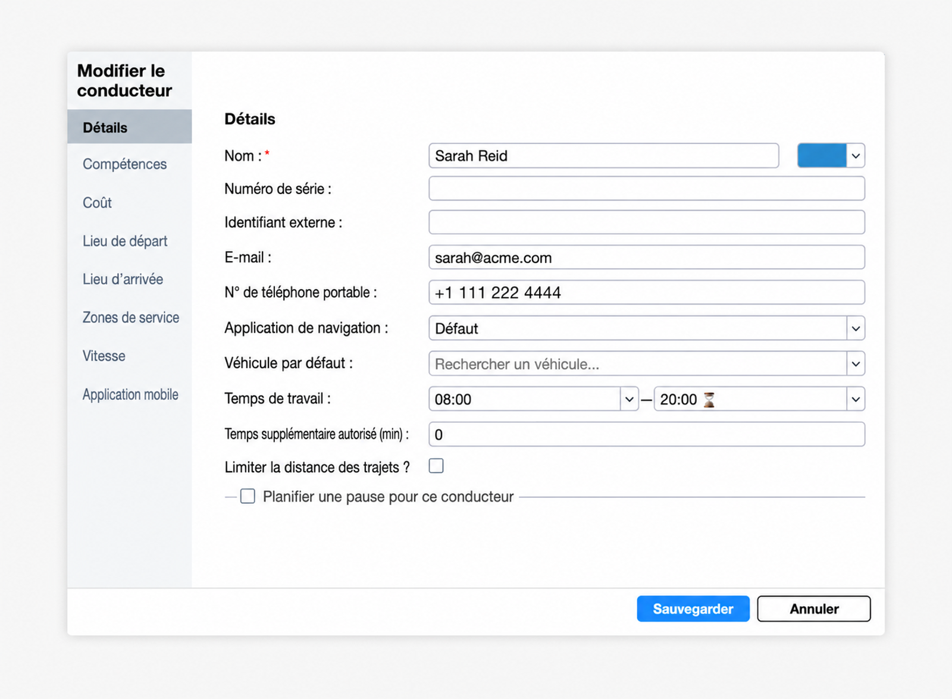Open the Véhicule par défaut dropdown arrow
This screenshot has width=952, height=699.
[x=855, y=363]
